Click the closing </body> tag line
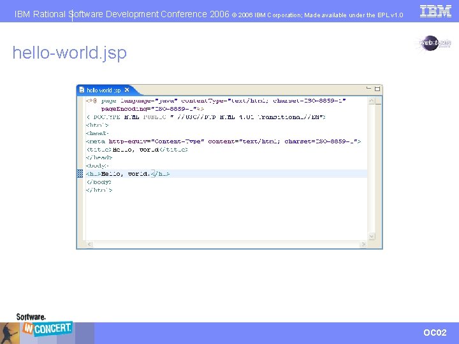 point(99,182)
